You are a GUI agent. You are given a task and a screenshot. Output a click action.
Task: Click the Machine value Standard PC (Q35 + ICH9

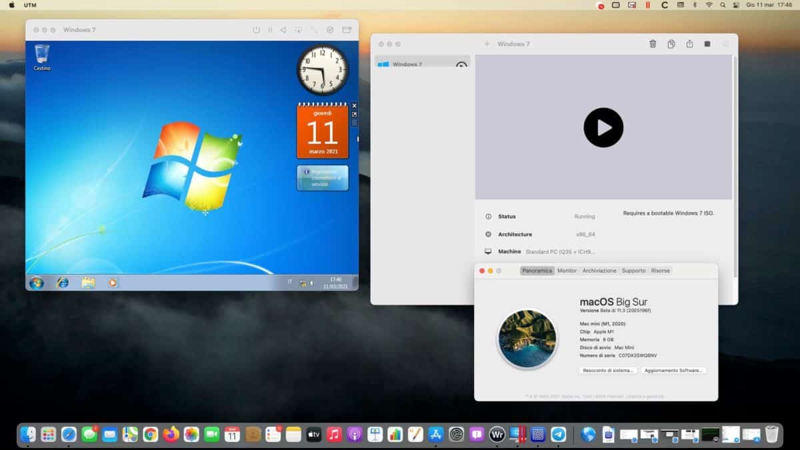click(x=560, y=252)
